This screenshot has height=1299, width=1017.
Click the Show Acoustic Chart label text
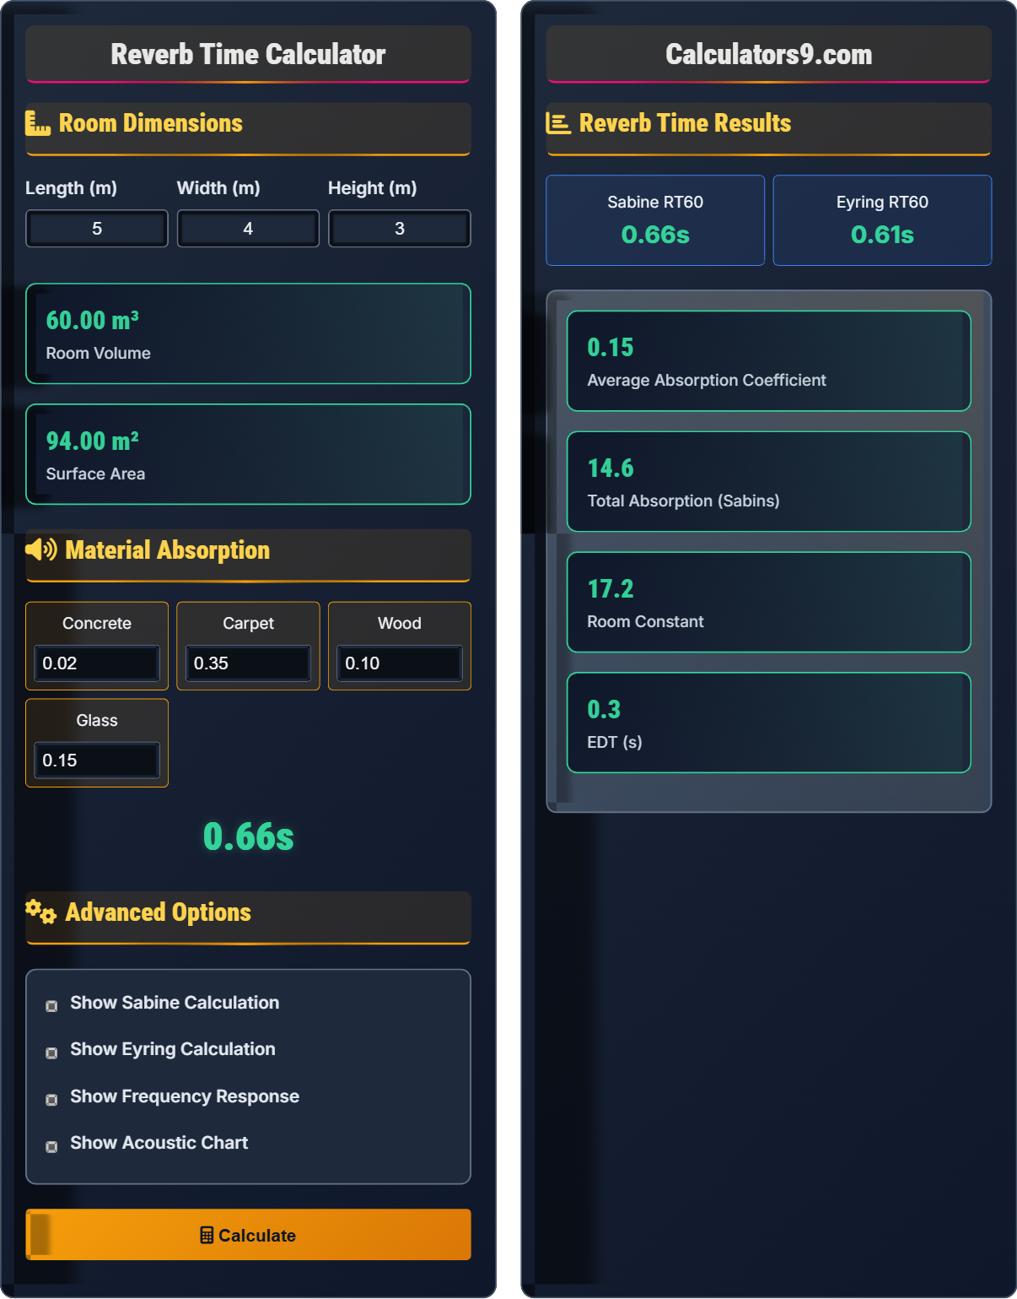pyautogui.click(x=159, y=1143)
